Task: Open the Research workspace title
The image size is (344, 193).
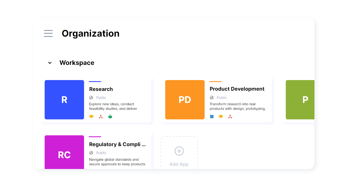Action: point(101,89)
